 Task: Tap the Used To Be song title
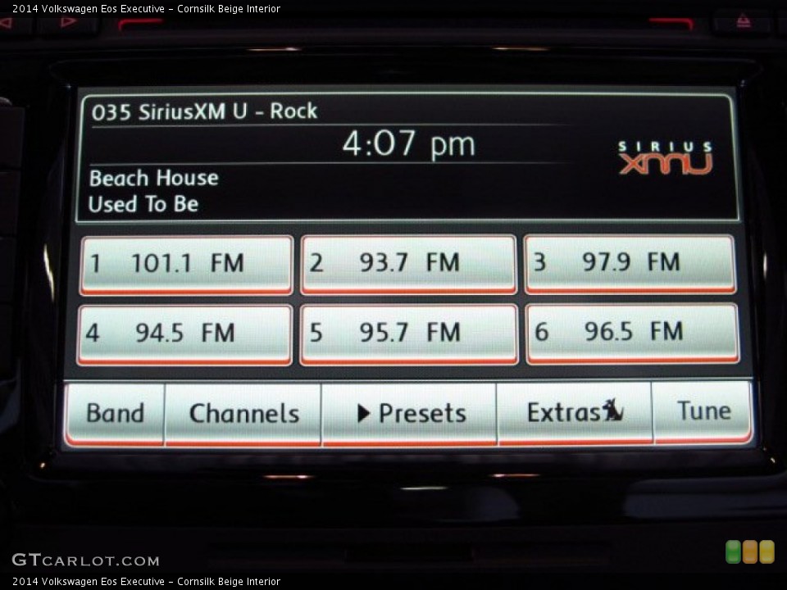pos(143,204)
